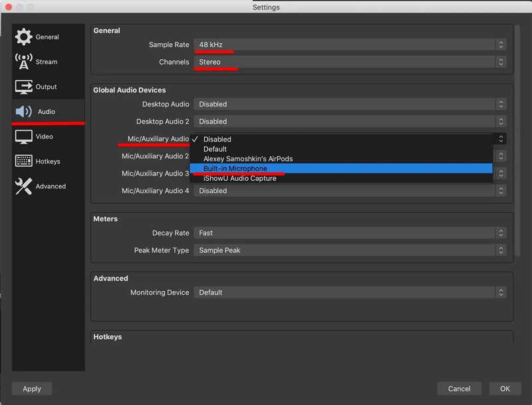Open the Video monitor icon
The height and width of the screenshot is (405, 532).
click(x=24, y=137)
